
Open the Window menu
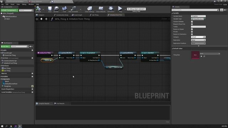tap(31, 4)
